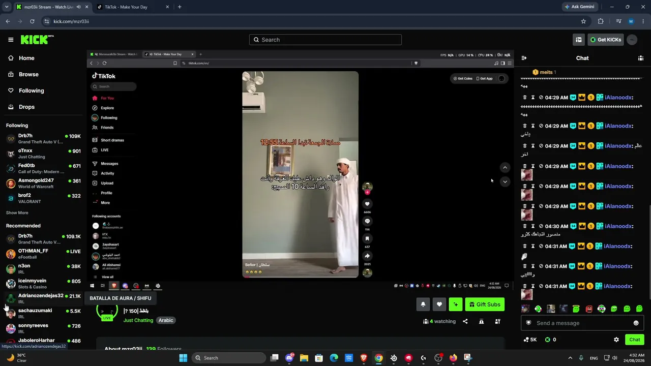Open sonnyreeves recommended channel
This screenshot has height=366, width=651.
tap(43, 328)
